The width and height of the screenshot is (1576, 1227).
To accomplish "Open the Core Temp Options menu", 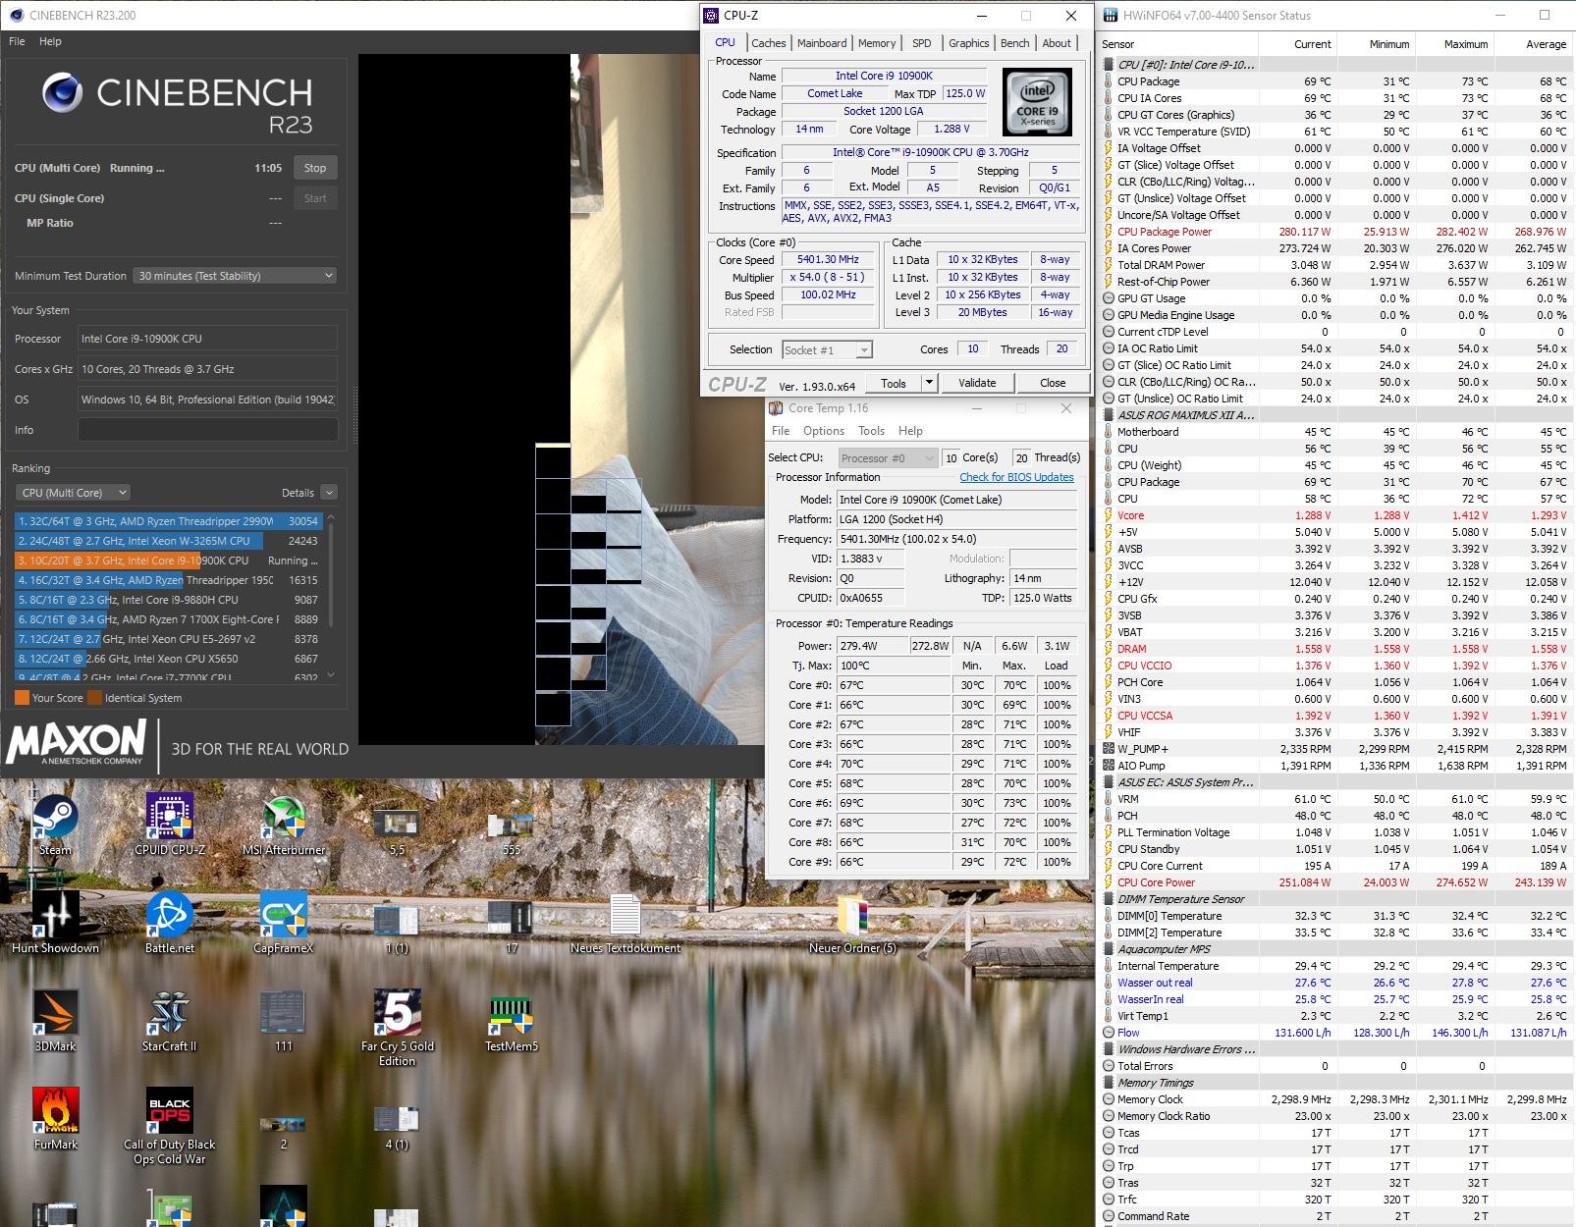I will [x=824, y=431].
